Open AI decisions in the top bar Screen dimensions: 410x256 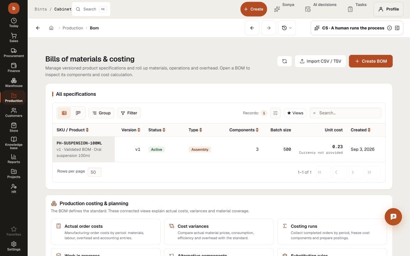(321, 9)
